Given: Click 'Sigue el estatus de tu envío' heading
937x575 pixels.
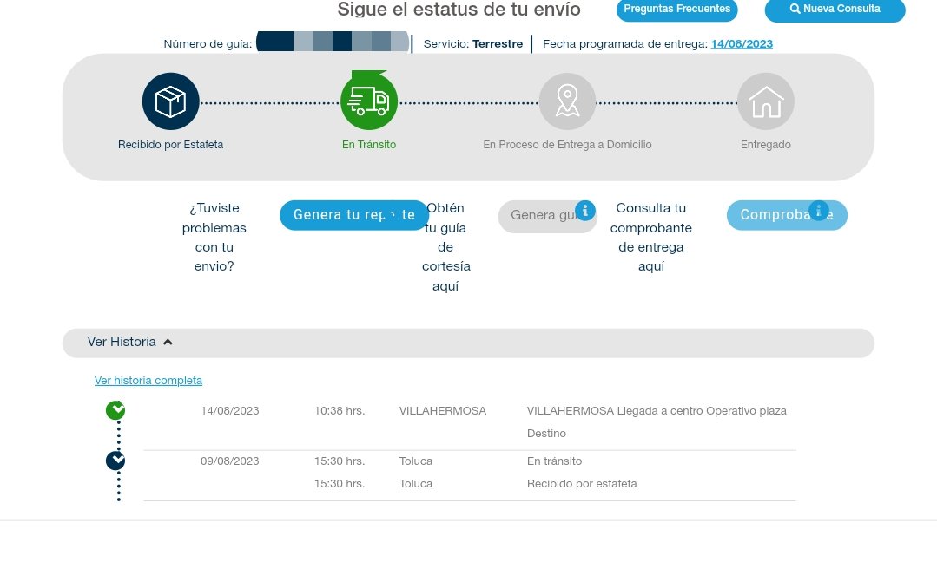Looking at the screenshot, I should [x=459, y=9].
